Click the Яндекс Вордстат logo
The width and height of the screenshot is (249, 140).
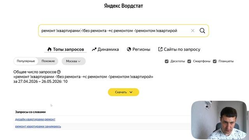(x=124, y=6)
